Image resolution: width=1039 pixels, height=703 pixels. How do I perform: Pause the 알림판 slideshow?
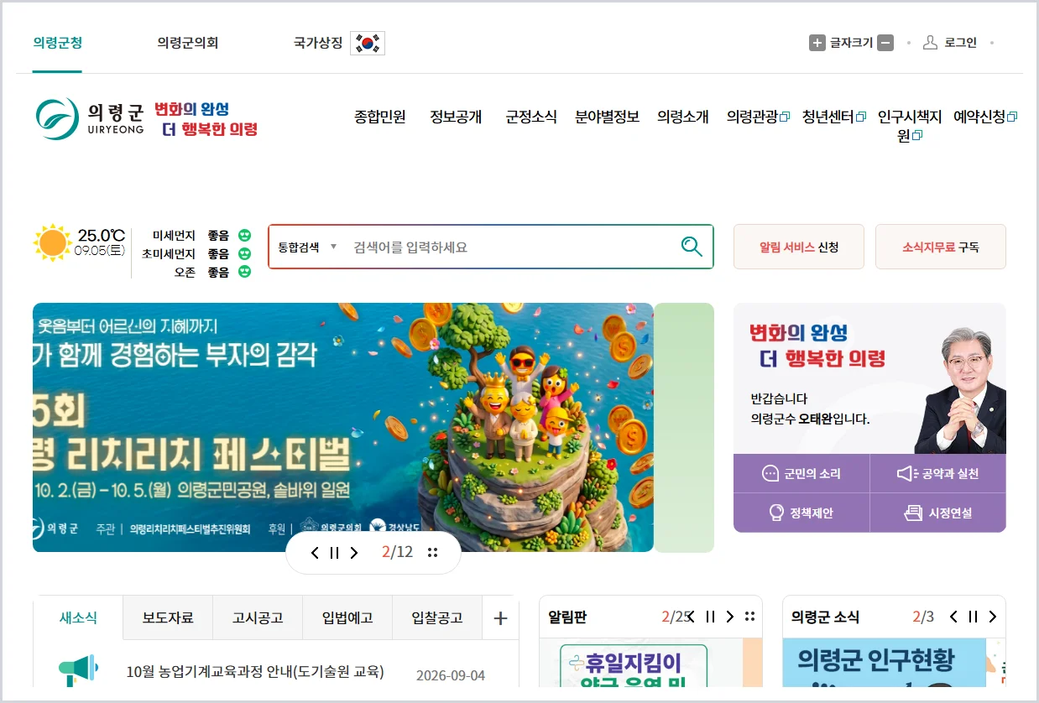[x=710, y=617]
